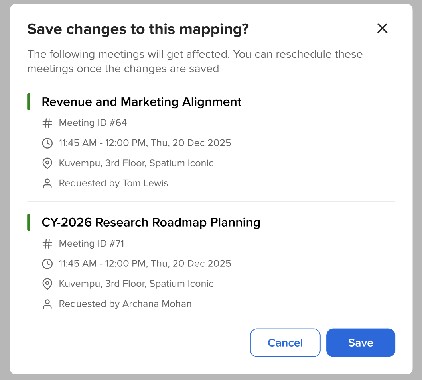Click person icon next to Tom Lewis
This screenshot has height=380, width=422.
[x=47, y=184]
